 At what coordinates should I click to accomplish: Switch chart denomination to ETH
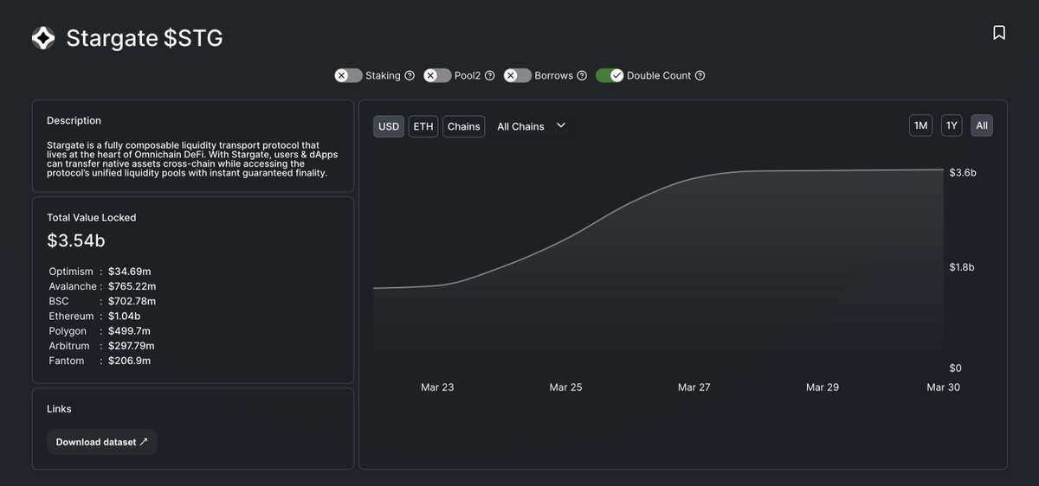point(423,126)
